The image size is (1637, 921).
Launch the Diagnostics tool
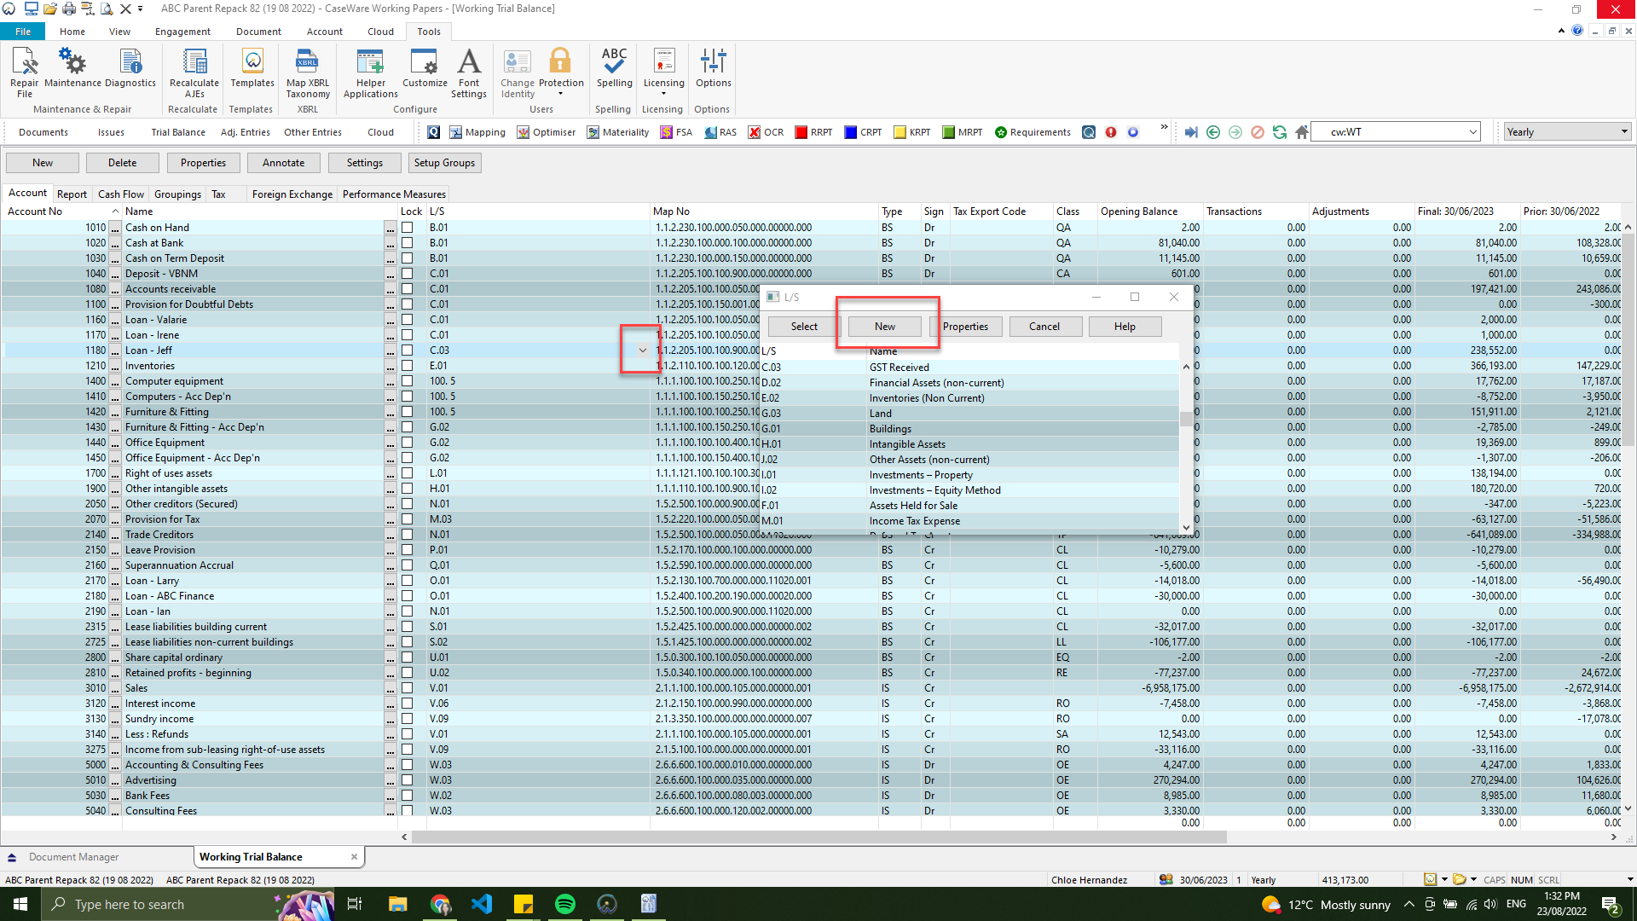pos(130,68)
